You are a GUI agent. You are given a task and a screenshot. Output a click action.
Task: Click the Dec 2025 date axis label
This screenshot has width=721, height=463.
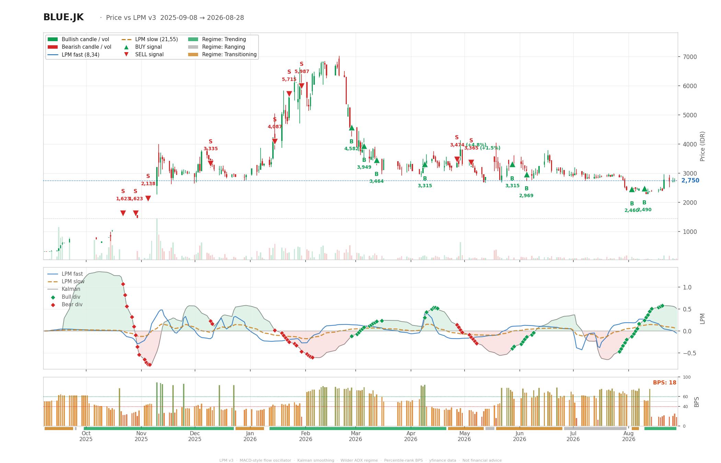pyautogui.click(x=195, y=436)
